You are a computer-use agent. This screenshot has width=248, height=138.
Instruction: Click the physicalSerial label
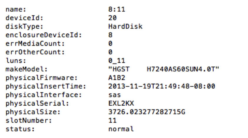click(37, 103)
